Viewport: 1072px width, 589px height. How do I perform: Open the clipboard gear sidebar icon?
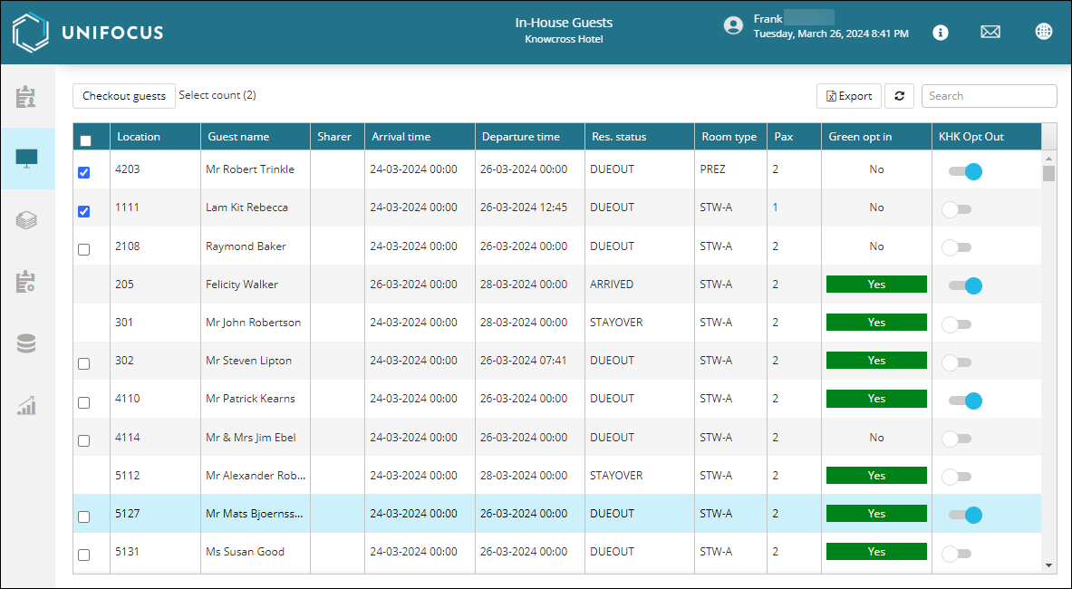[x=26, y=282]
